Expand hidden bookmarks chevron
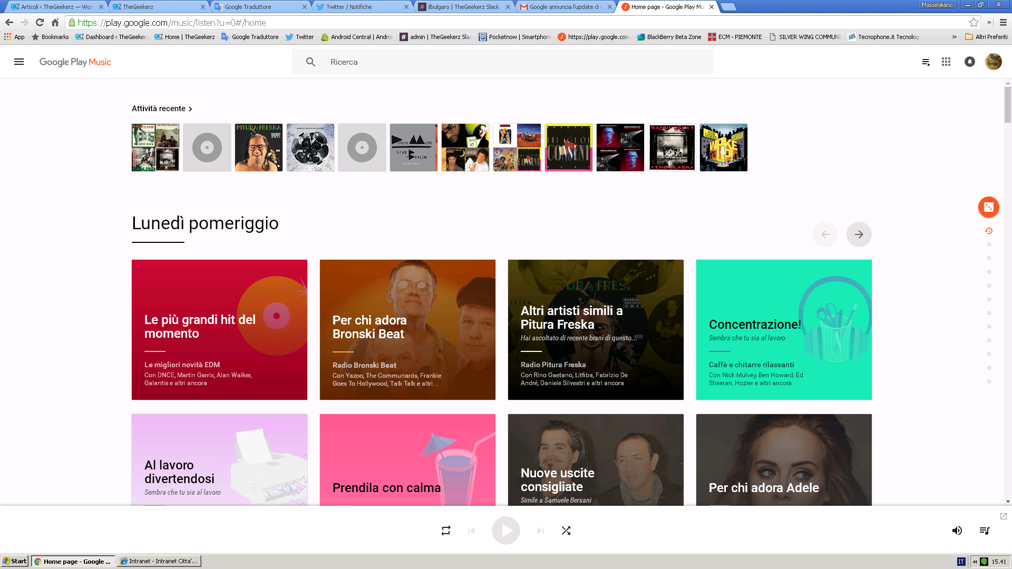 pyautogui.click(x=954, y=37)
